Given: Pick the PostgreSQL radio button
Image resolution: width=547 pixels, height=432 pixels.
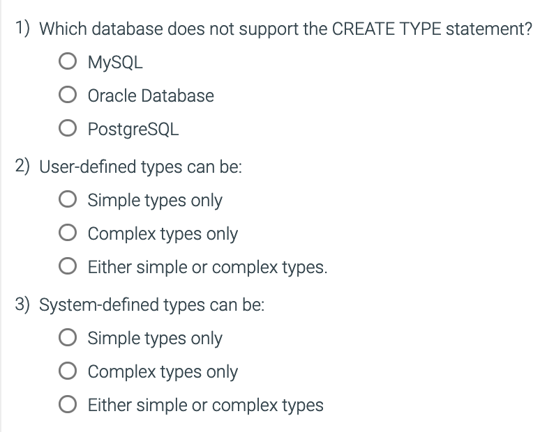Looking at the screenshot, I should [x=68, y=128].
